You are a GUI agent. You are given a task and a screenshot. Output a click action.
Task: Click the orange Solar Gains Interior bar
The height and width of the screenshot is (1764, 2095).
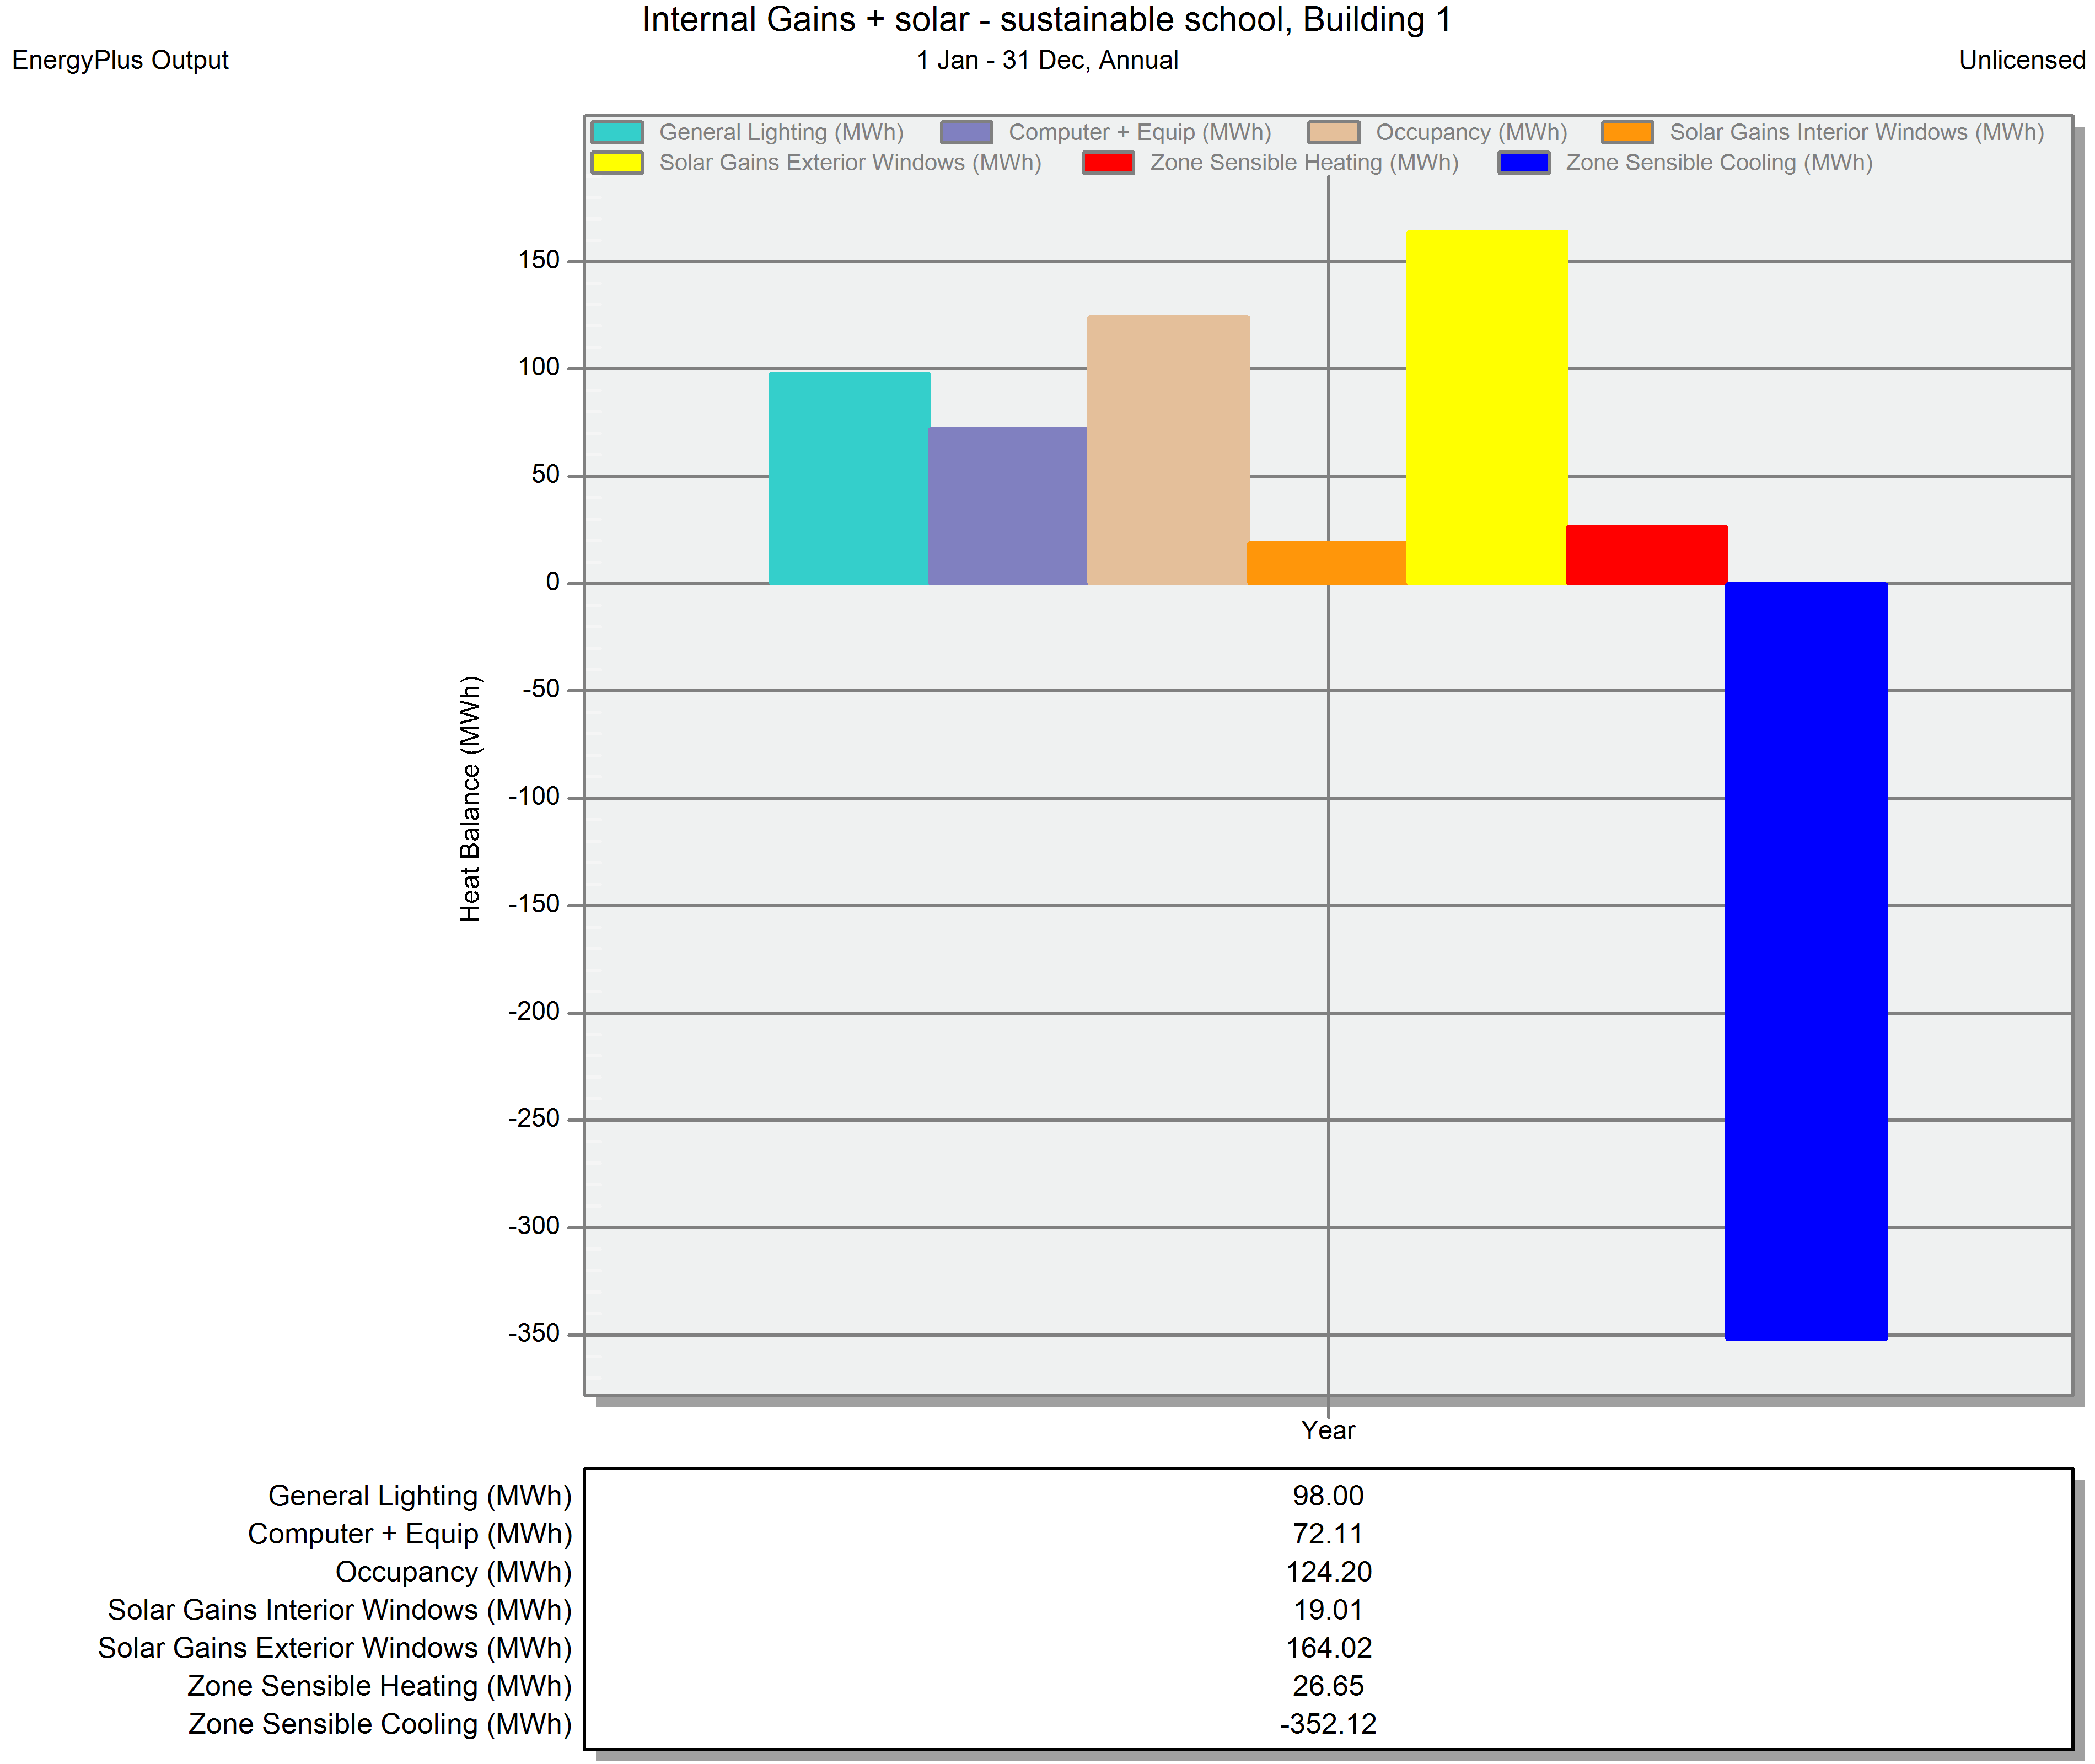point(1327,563)
